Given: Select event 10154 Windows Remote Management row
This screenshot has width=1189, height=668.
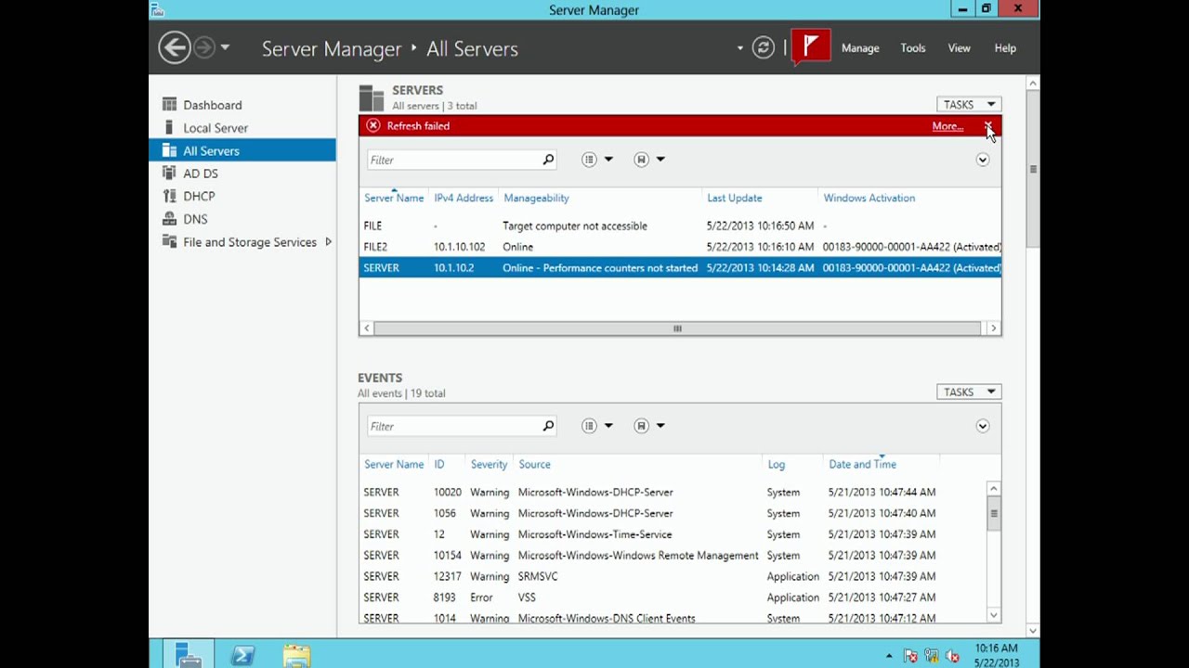Looking at the screenshot, I should (673, 556).
